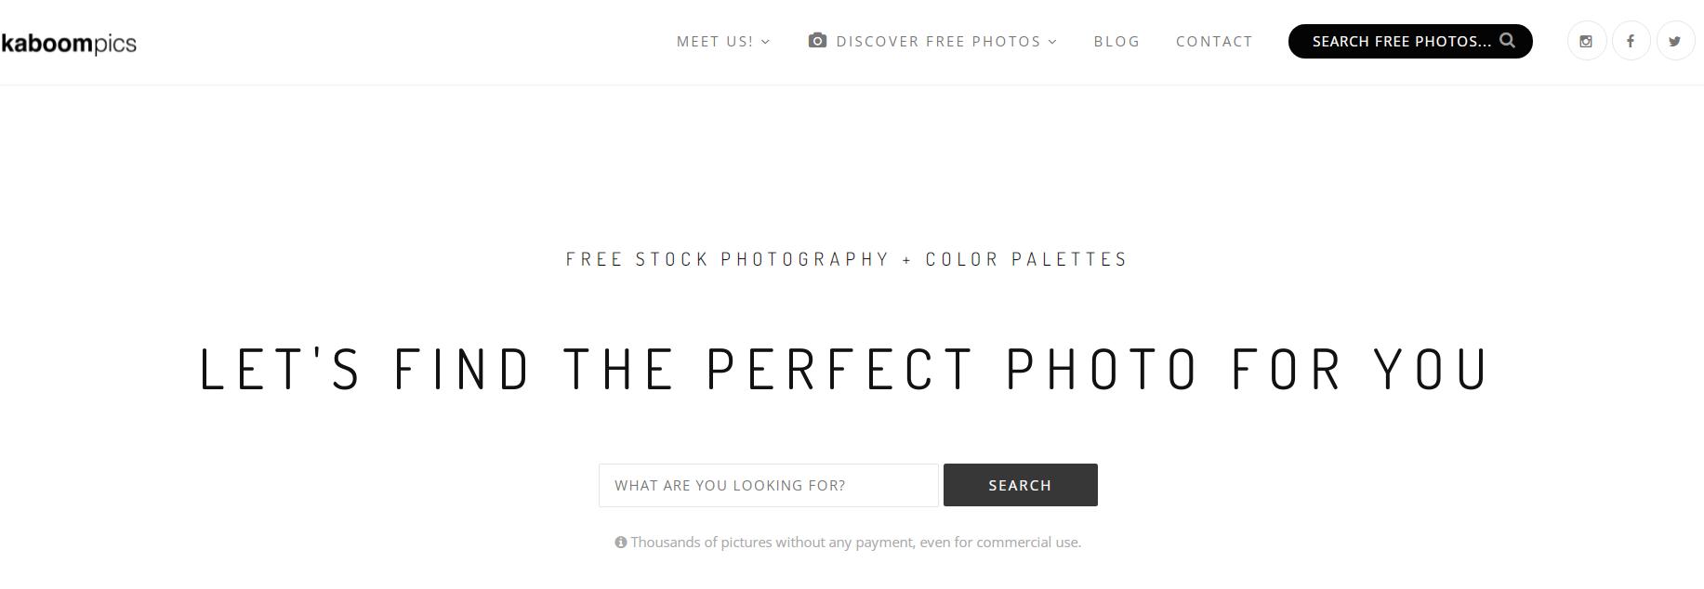Click the 'Color Palettes' text in subtitle
The width and height of the screenshot is (1704, 589).
click(1026, 259)
